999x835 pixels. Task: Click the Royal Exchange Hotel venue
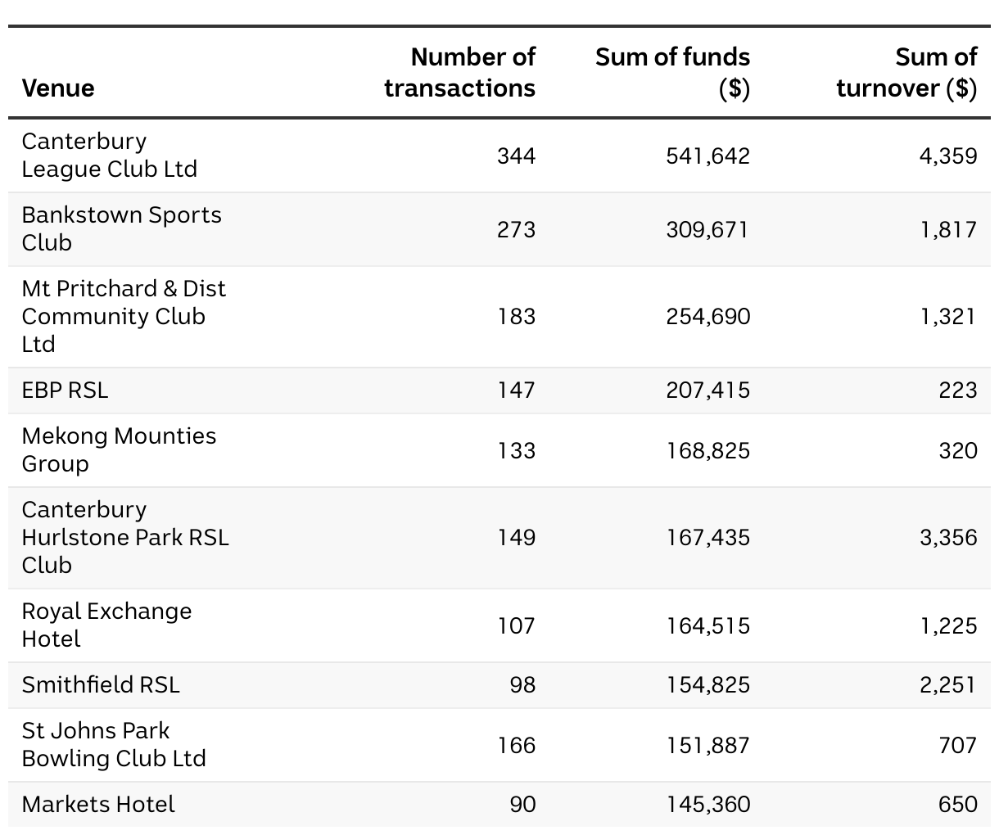106,625
